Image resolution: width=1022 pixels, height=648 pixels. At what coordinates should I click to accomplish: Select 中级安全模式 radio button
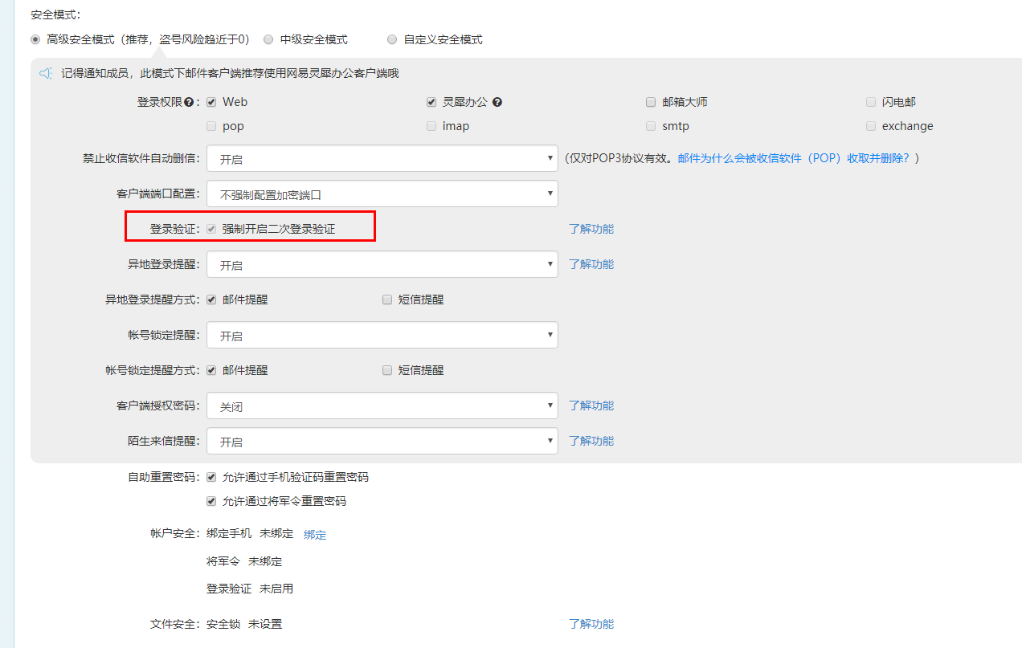point(268,39)
